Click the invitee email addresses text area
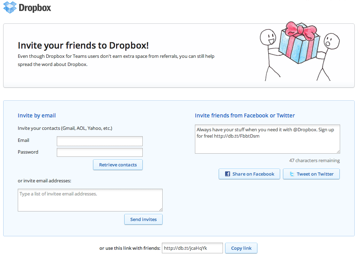Screen dimensions: 360x259 (x=90, y=200)
